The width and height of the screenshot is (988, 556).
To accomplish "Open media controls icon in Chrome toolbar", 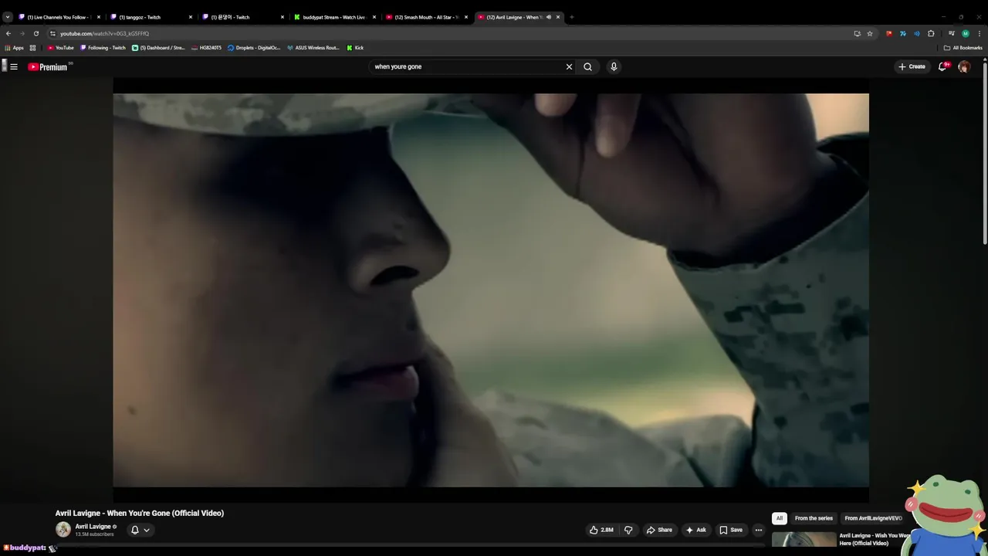I will (x=952, y=33).
